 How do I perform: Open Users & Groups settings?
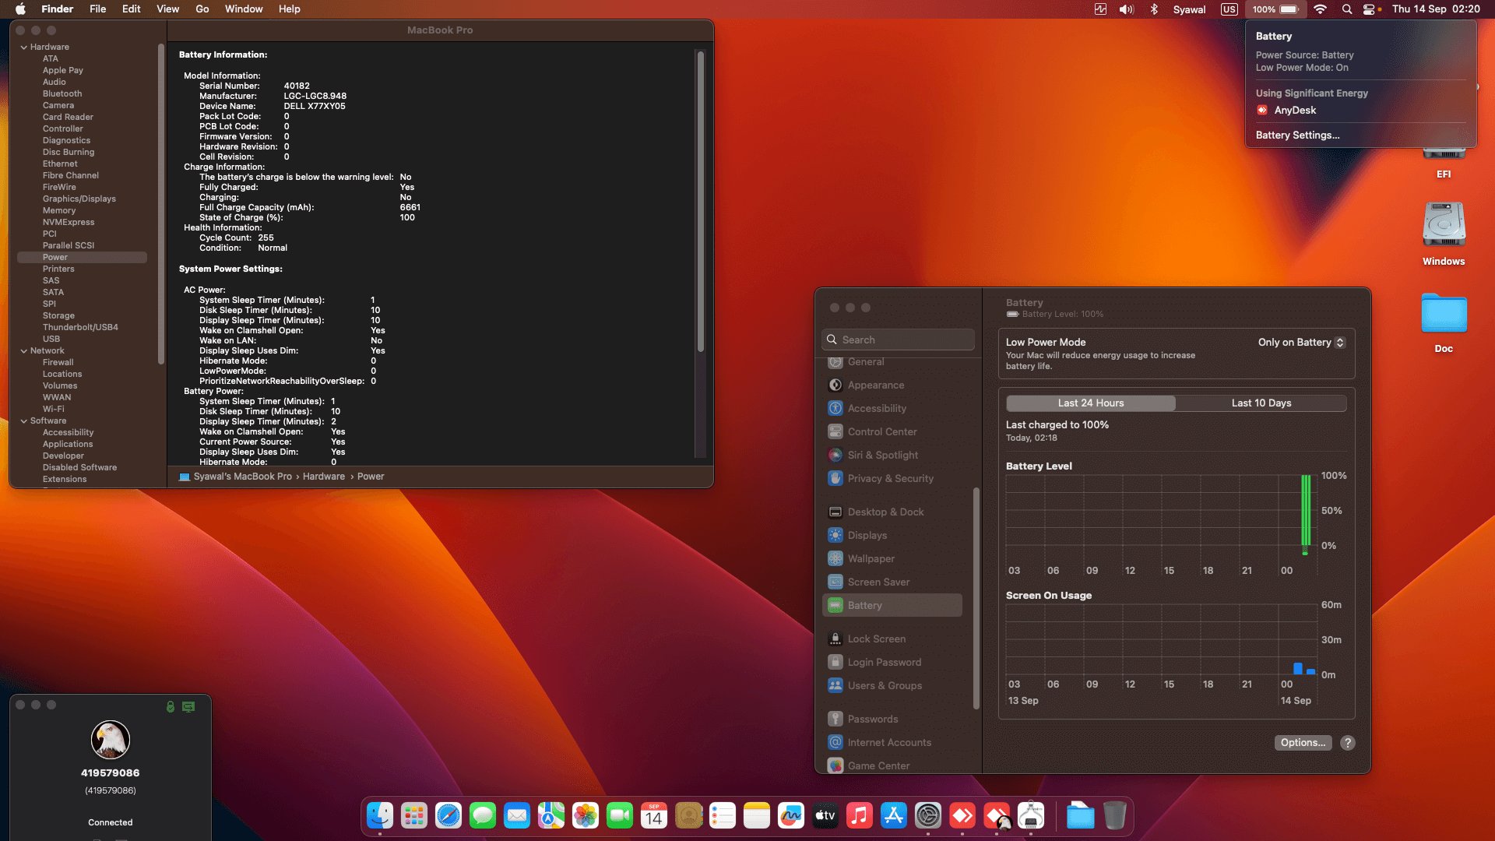[x=885, y=685]
